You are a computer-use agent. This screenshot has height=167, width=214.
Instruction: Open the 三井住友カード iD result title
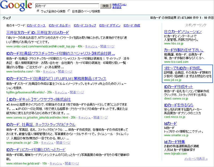[37, 33]
